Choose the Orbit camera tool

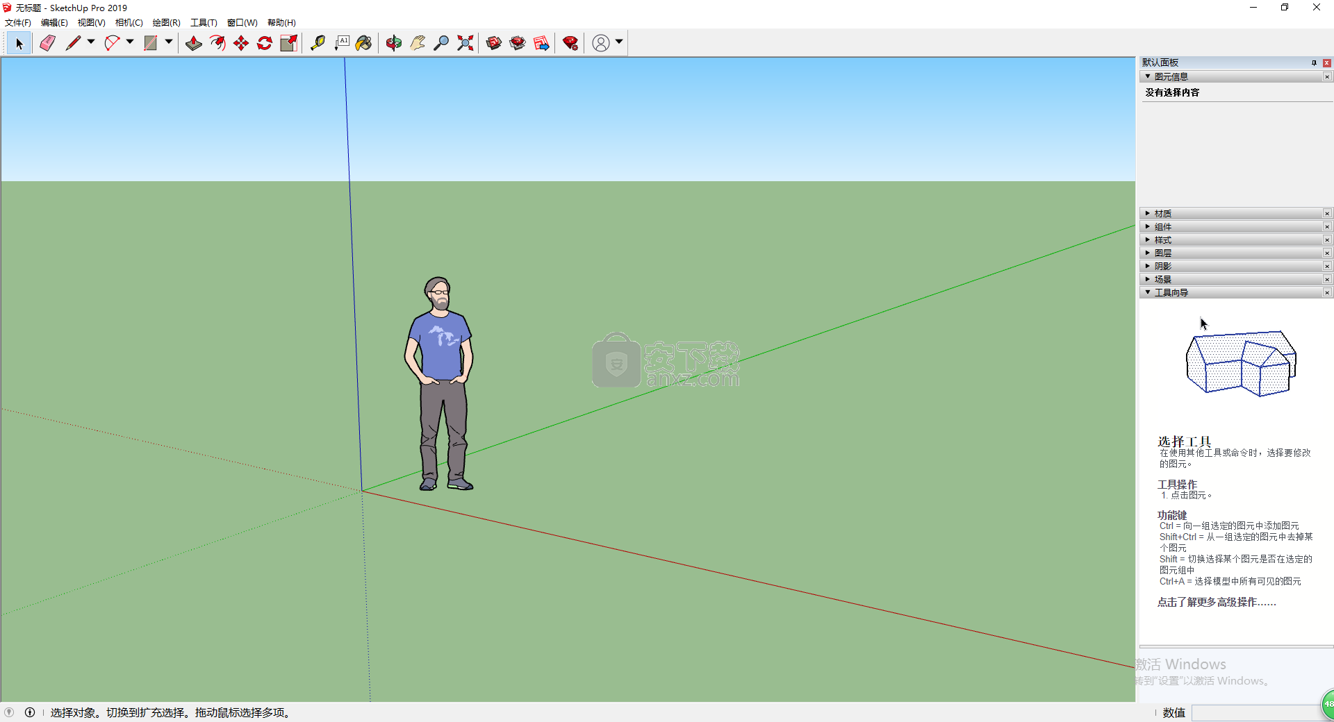[x=394, y=43]
